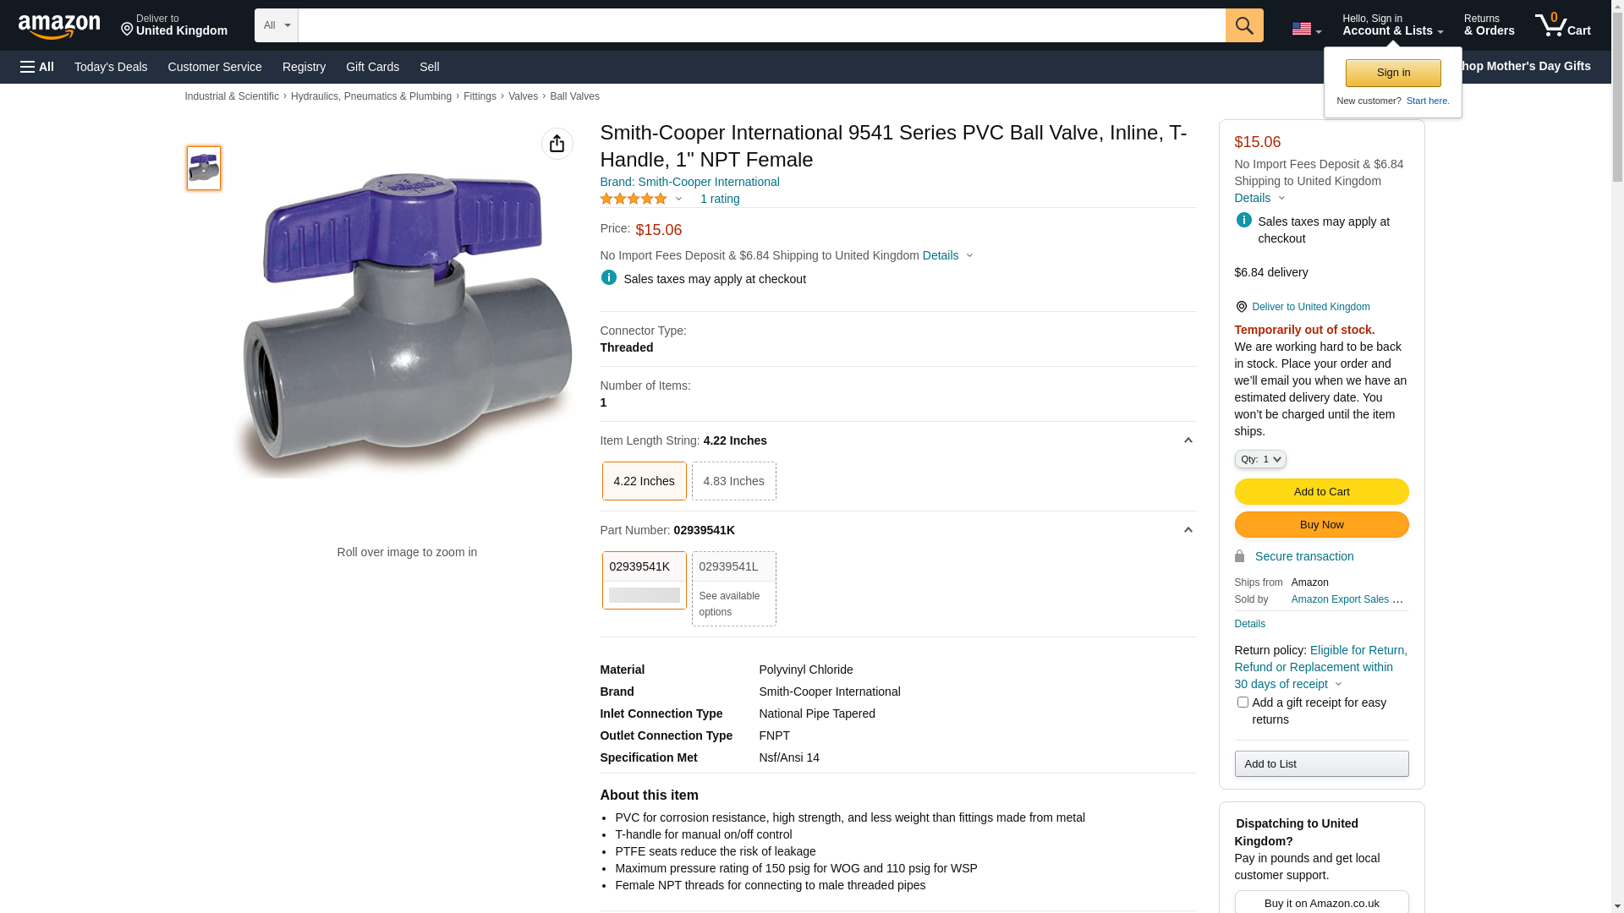The image size is (1624, 913).
Task: Go to Gift Cards navigation item
Action: 372,67
